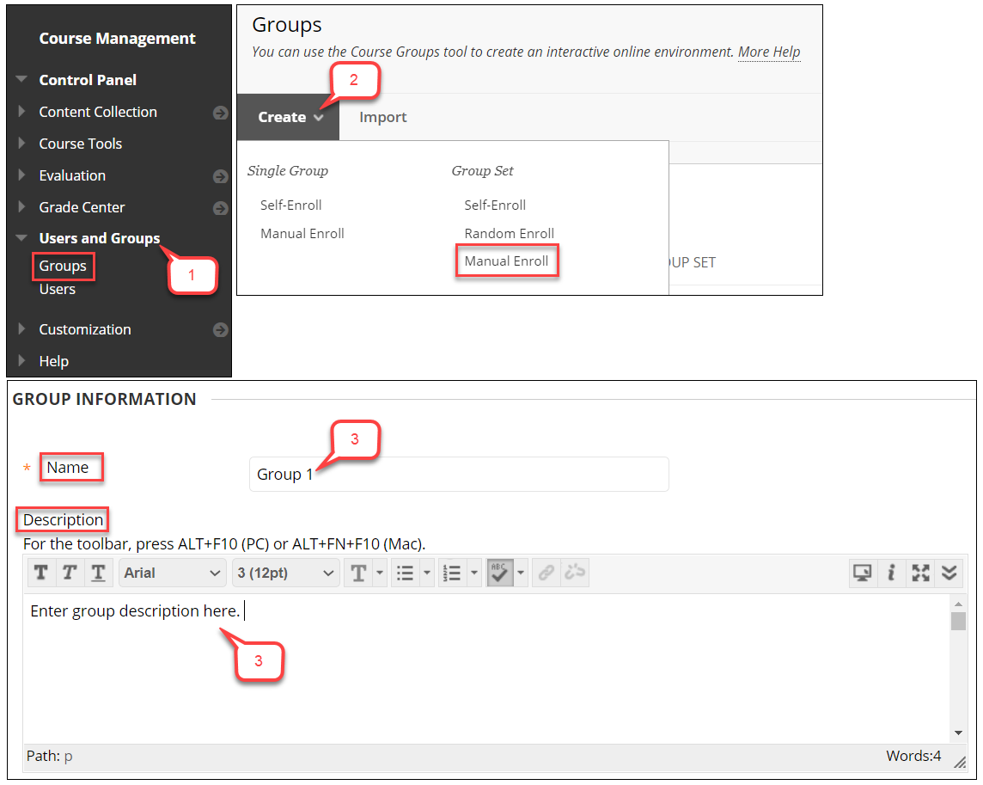Image resolution: width=983 pixels, height=785 pixels.
Task: Expand the Evaluation section arrow
Action: click(x=22, y=175)
